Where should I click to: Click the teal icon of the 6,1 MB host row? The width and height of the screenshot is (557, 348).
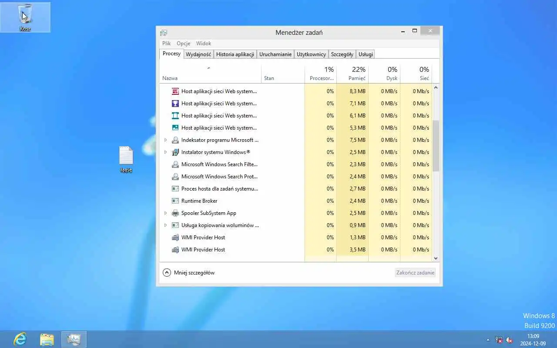(x=175, y=116)
